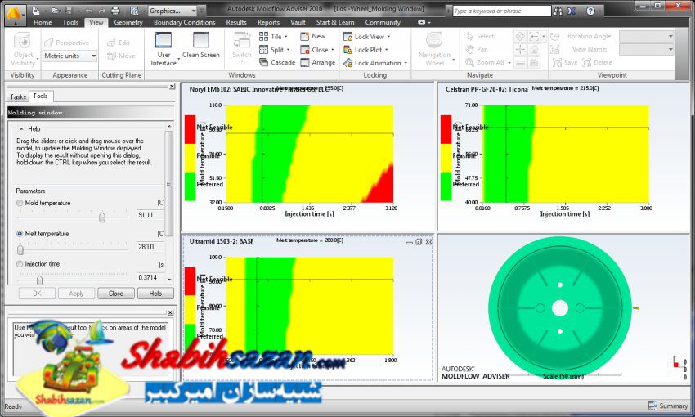Open the Tools ribbon tab
This screenshot has width=695, height=417.
(70, 22)
